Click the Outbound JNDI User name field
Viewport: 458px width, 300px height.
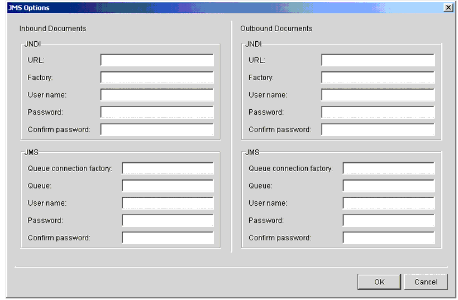click(x=378, y=95)
